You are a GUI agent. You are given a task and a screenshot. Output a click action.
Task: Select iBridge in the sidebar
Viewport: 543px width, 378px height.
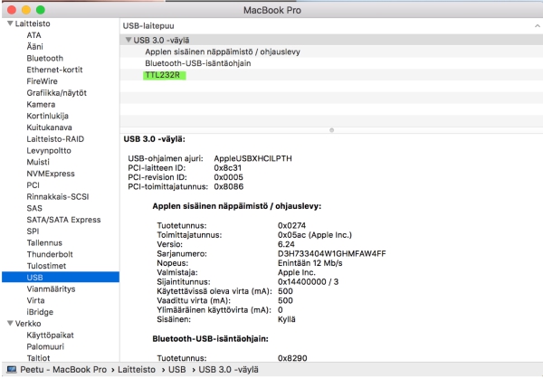[40, 312]
